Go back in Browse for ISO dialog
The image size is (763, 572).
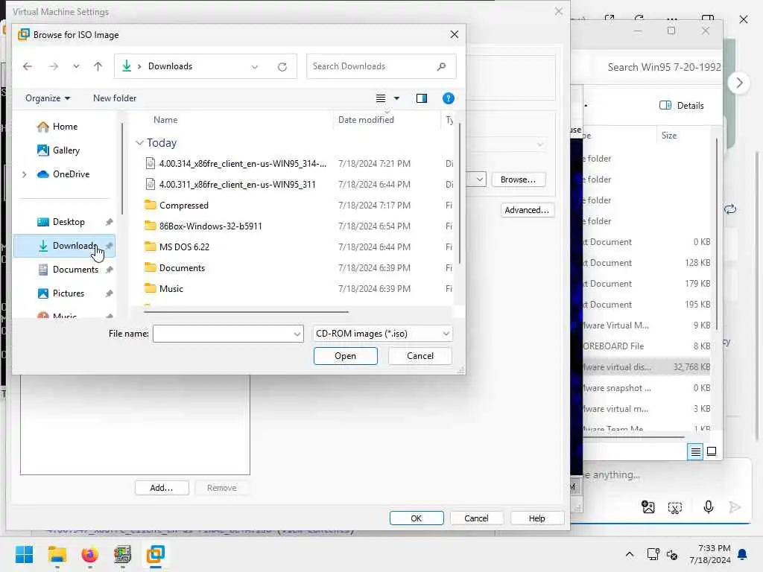(28, 66)
